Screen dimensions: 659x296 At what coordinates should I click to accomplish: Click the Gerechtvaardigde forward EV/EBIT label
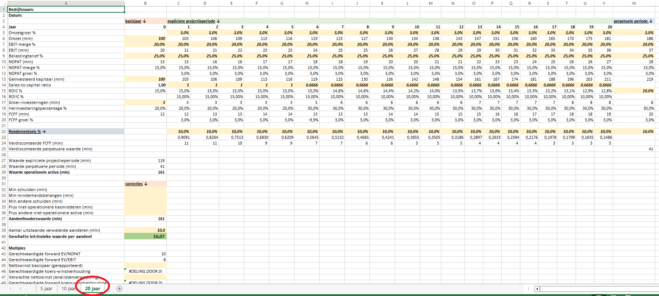[43, 260]
